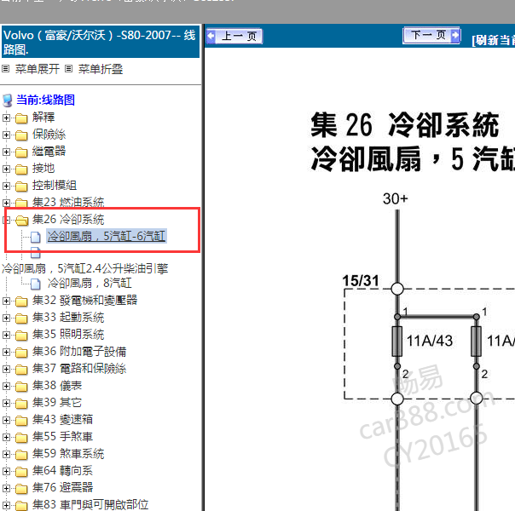The height and width of the screenshot is (511, 515).
Task: Click the 15/31 label in the diagram
Action: pyautogui.click(x=361, y=281)
